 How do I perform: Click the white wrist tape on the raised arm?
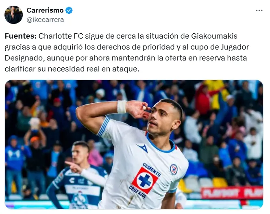[122, 107]
